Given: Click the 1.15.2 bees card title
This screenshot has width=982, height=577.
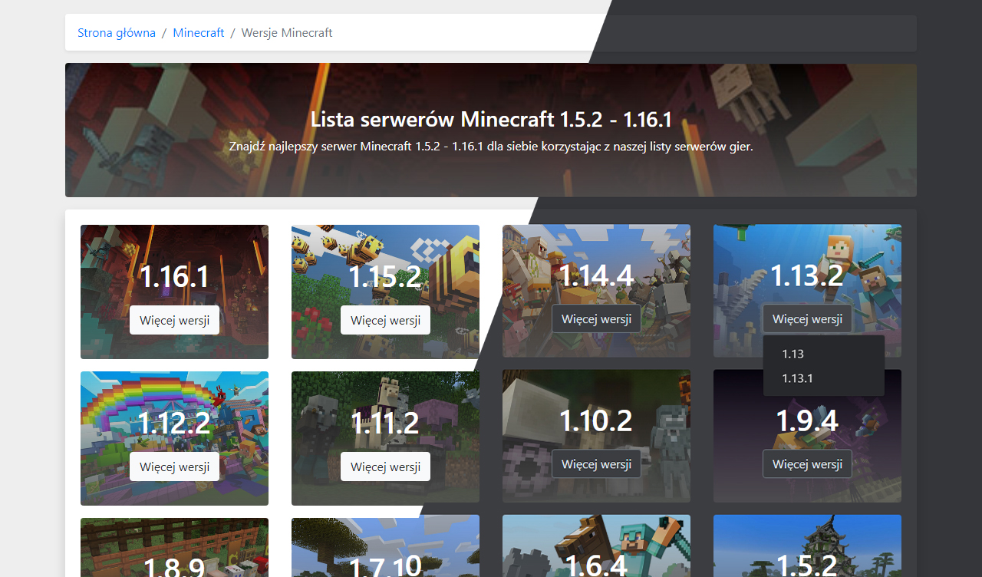Looking at the screenshot, I should [x=385, y=277].
